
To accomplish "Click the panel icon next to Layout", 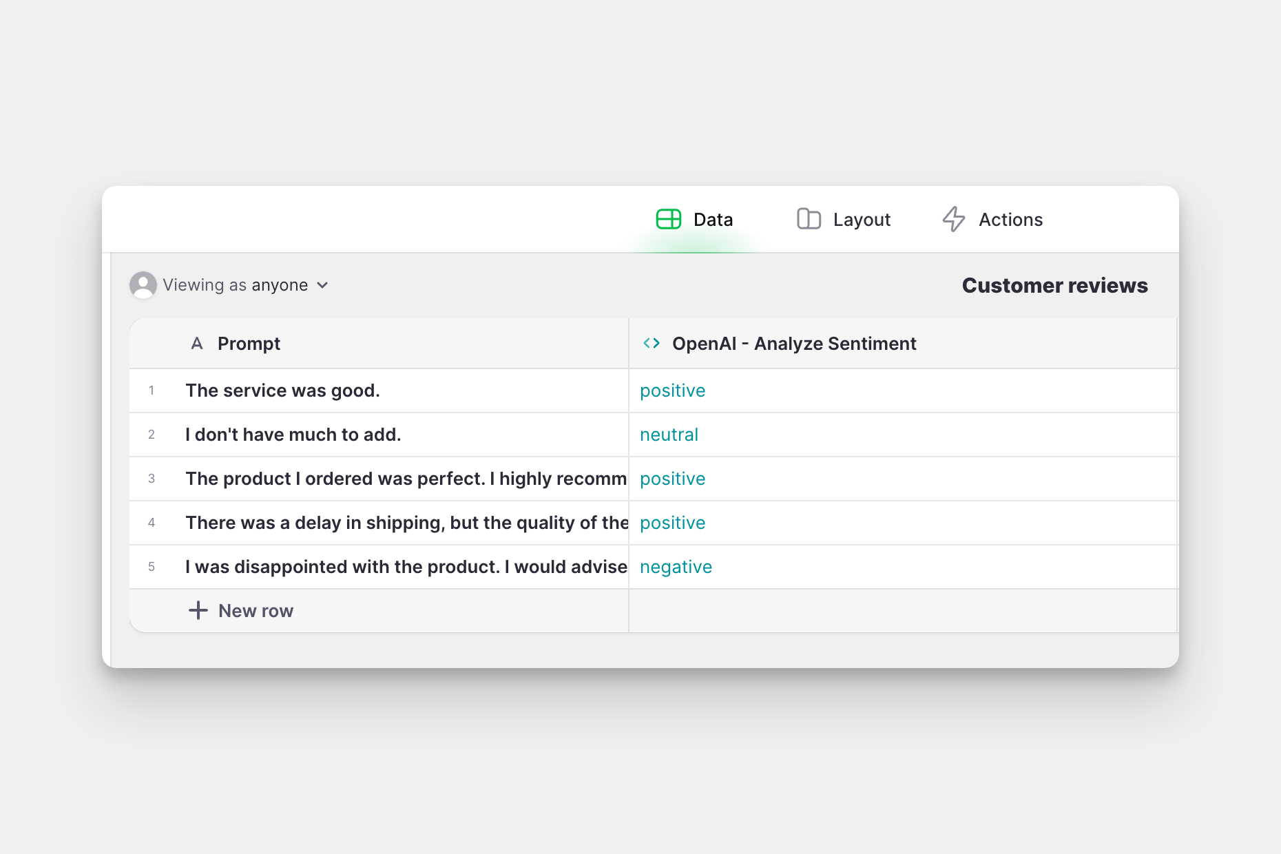I will pos(808,219).
